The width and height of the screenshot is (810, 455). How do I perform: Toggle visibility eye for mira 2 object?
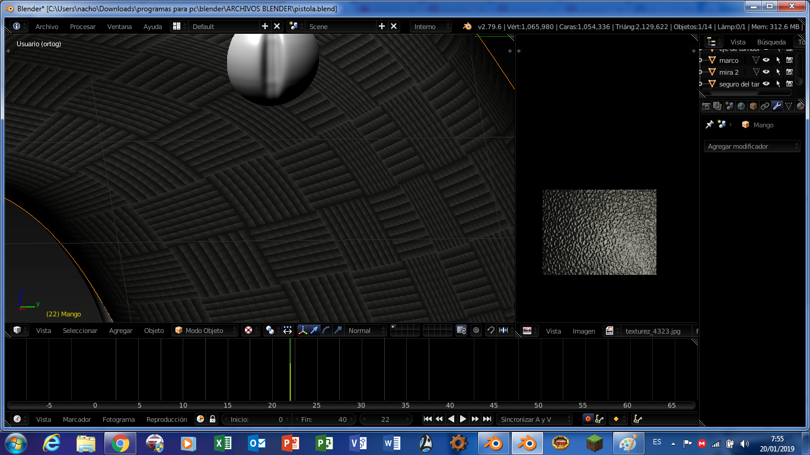766,72
